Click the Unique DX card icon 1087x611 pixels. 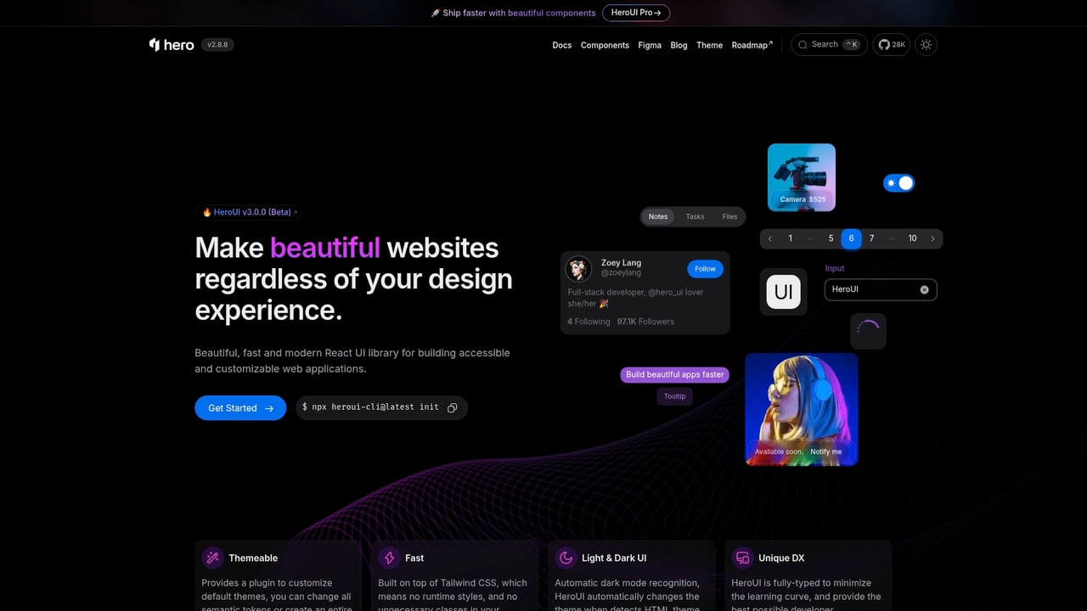742,558
